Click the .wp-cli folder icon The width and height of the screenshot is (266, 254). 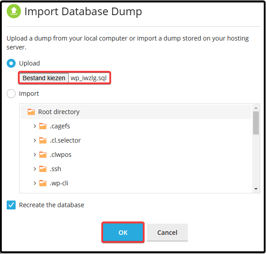click(x=43, y=183)
